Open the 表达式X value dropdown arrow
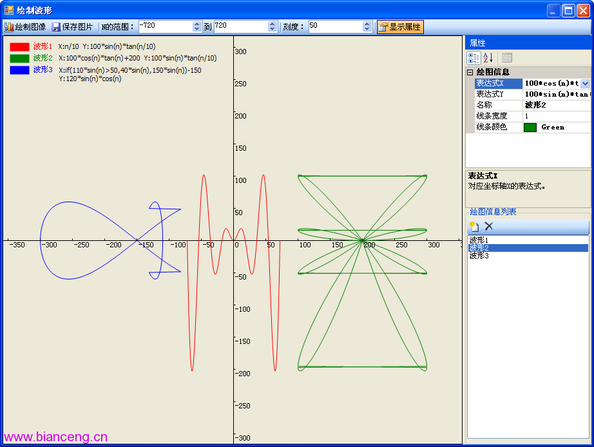The height and width of the screenshot is (447, 594). [585, 83]
